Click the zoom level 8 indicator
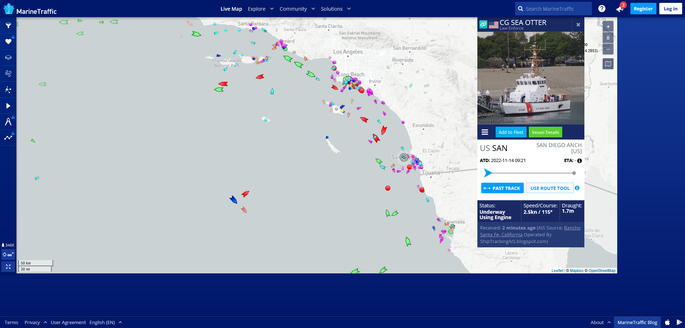Viewport: 685px width, 328px height. 608,38
